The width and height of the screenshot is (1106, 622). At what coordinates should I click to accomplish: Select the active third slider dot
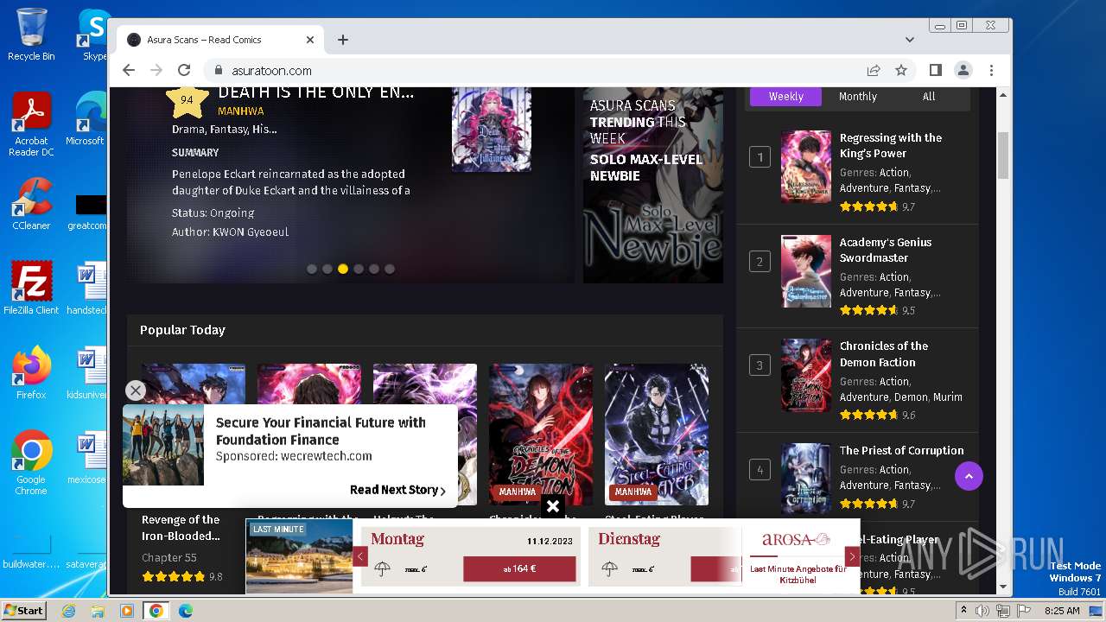(343, 269)
